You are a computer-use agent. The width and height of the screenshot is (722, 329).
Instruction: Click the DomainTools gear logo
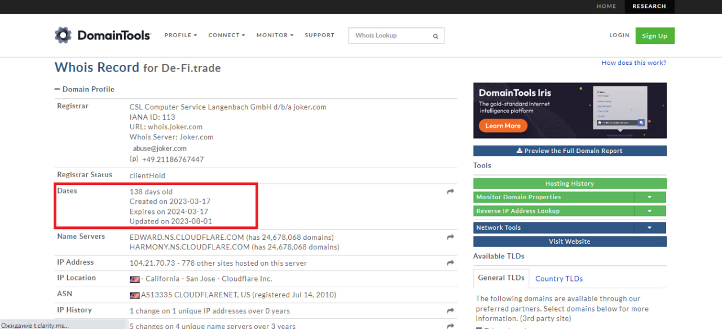(63, 35)
